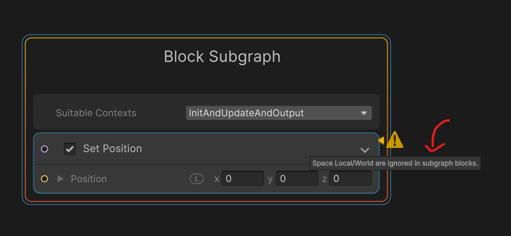Click the yellow Position input port circle

click(x=44, y=179)
